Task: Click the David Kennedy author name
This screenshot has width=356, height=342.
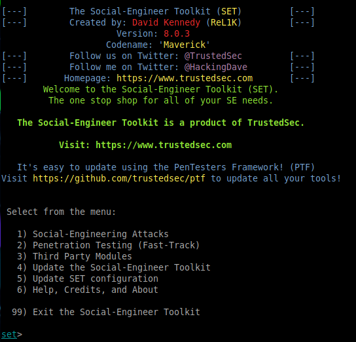Action: [166, 23]
